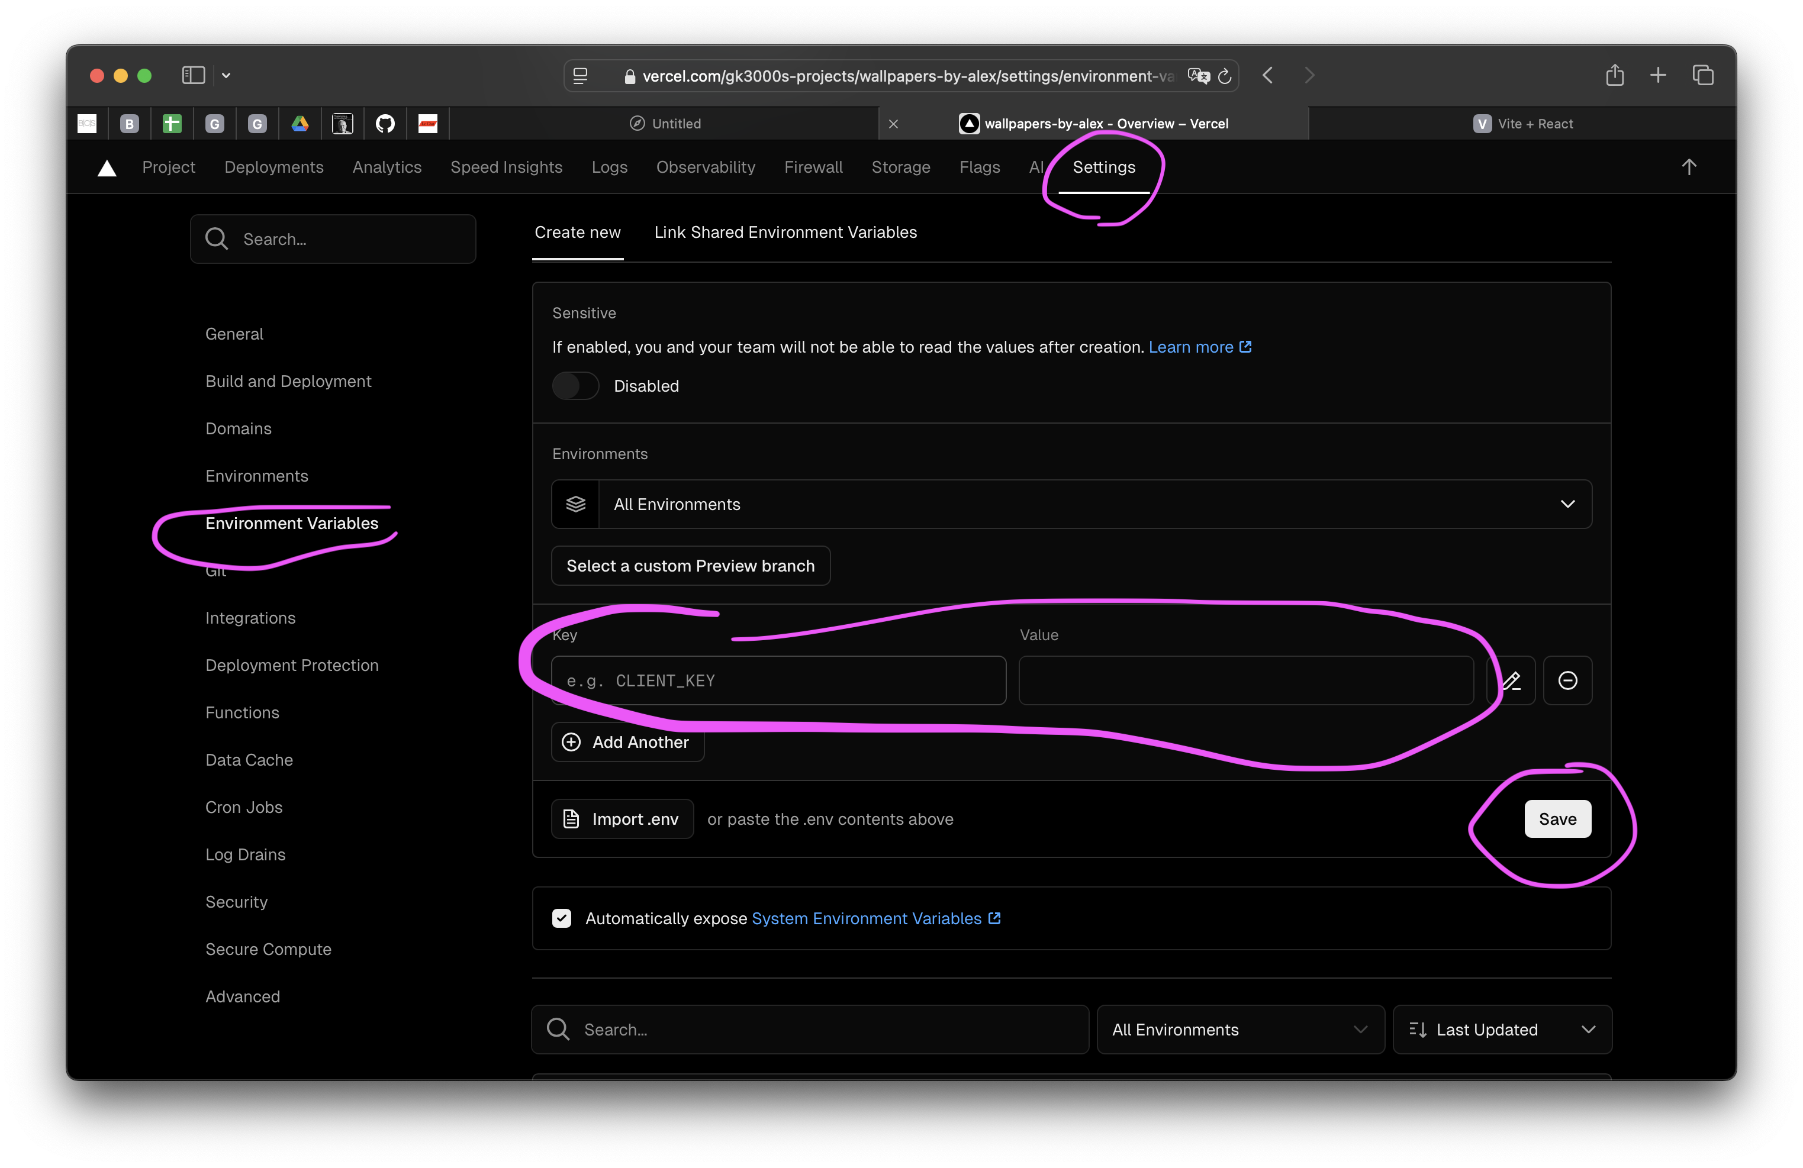Go forward in browser history

pos(1310,75)
